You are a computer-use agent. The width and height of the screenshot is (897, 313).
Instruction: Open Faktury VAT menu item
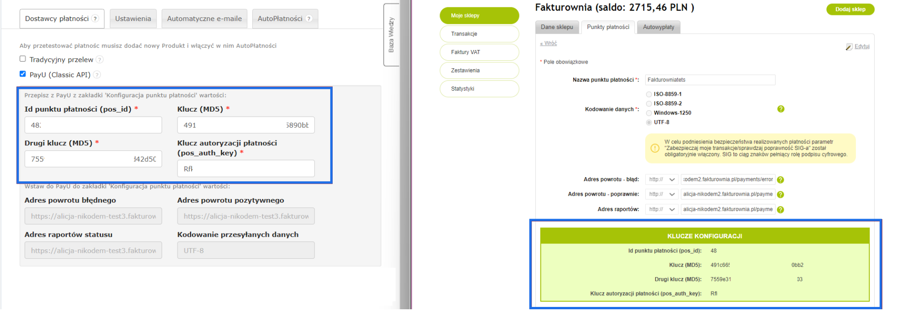pos(479,52)
